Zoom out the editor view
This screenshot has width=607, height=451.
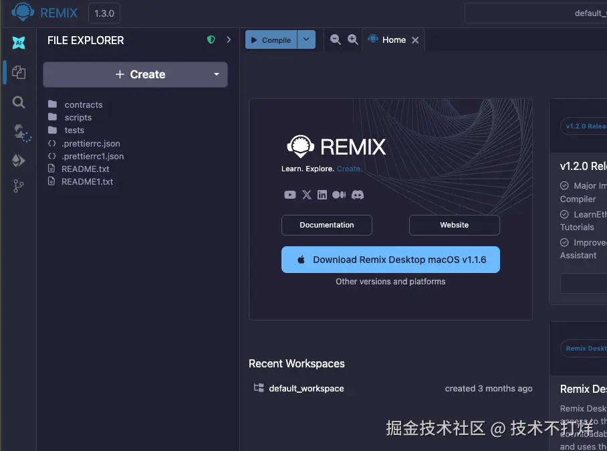(x=335, y=39)
